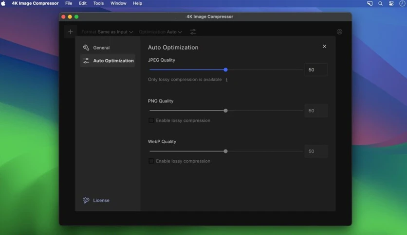
Task: Open the Window menu
Action: [118, 3]
